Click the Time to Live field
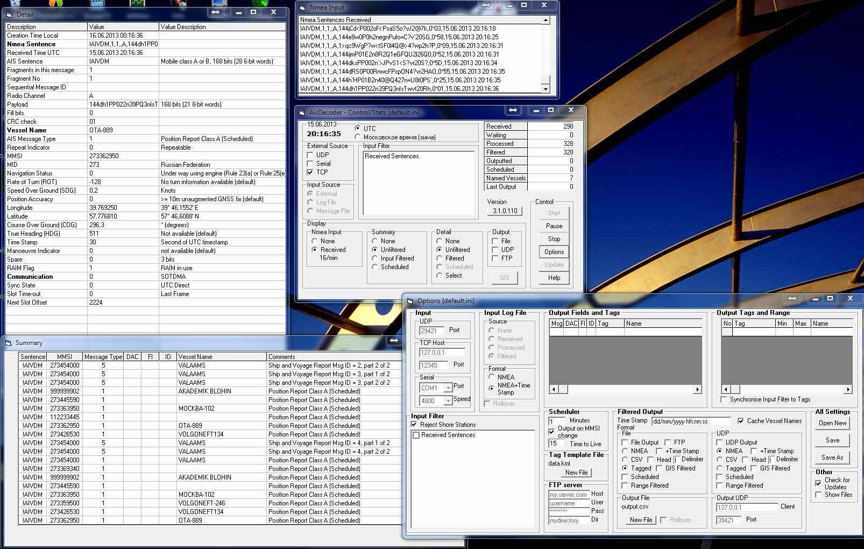Image resolution: width=864 pixels, height=549 pixels. [x=556, y=444]
